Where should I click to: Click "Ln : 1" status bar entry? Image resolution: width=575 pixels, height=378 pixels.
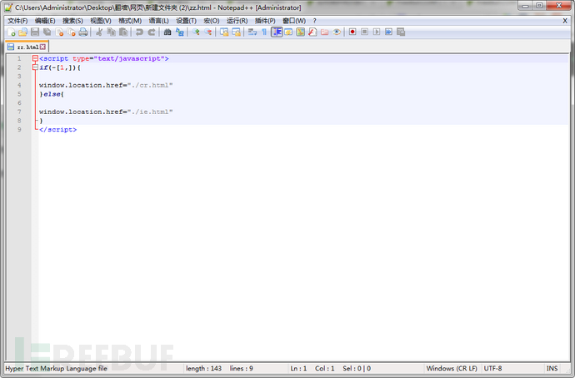point(298,369)
